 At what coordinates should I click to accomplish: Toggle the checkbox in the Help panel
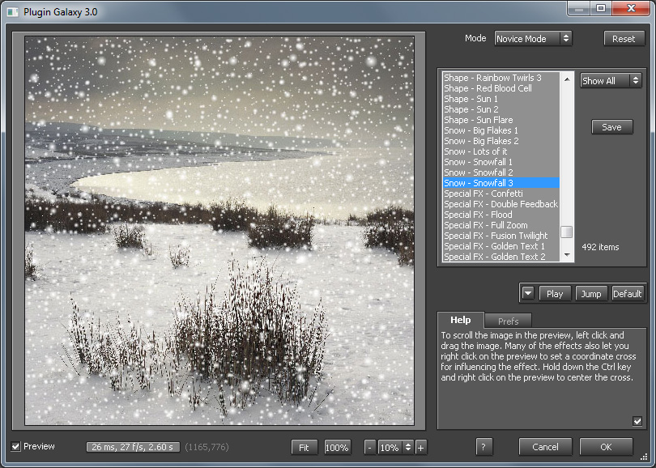(x=637, y=421)
